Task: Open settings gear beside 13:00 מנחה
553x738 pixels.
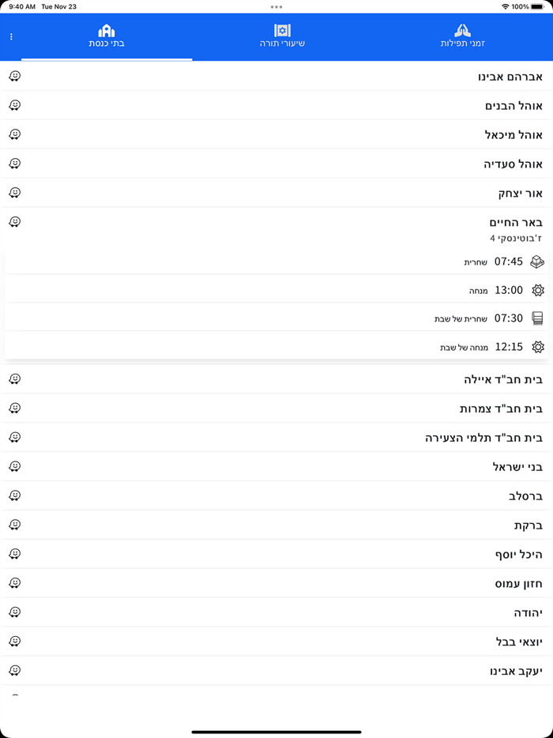Action: tap(538, 290)
